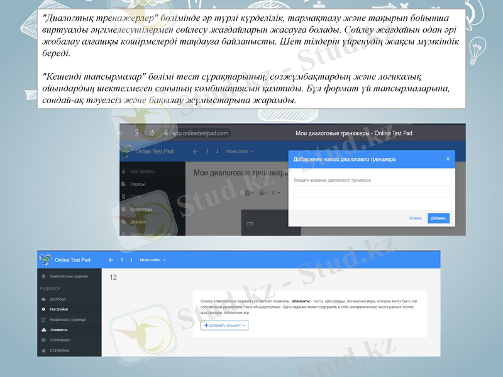Click the Online Test Pad logo in lower header

64,260
